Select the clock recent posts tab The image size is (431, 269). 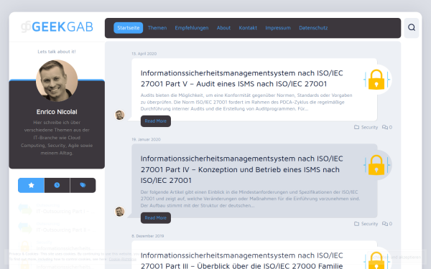(57, 185)
